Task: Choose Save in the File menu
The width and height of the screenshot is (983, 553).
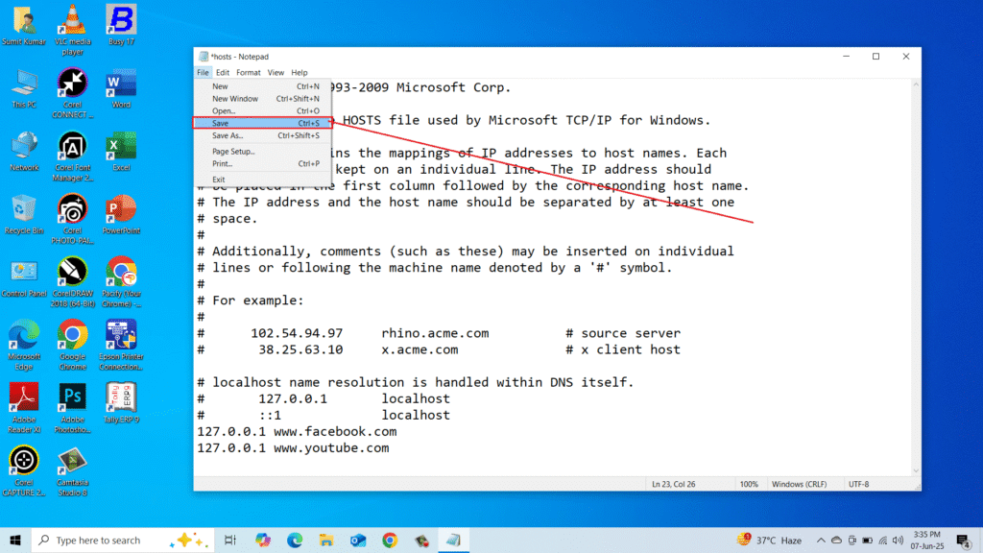Action: (x=263, y=124)
